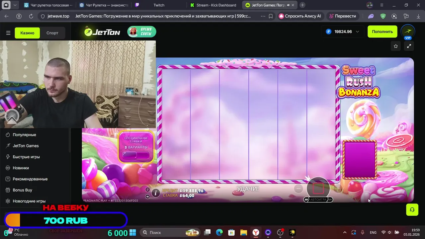Open a new browser tab
This screenshot has width=425, height=239.
(x=302, y=5)
